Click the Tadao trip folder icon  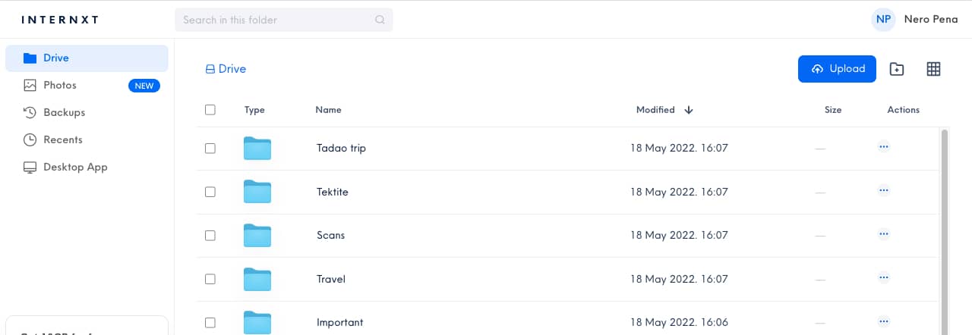[x=257, y=149]
